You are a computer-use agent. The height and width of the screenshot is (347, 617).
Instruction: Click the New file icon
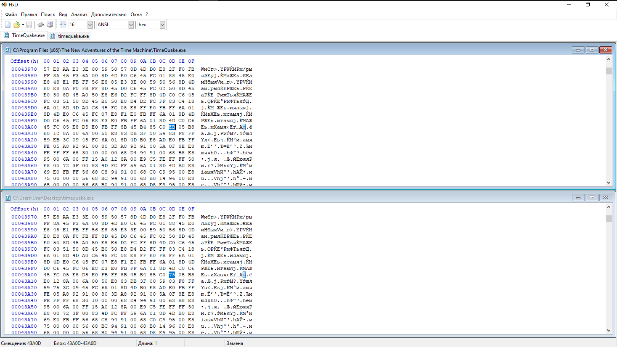8,25
